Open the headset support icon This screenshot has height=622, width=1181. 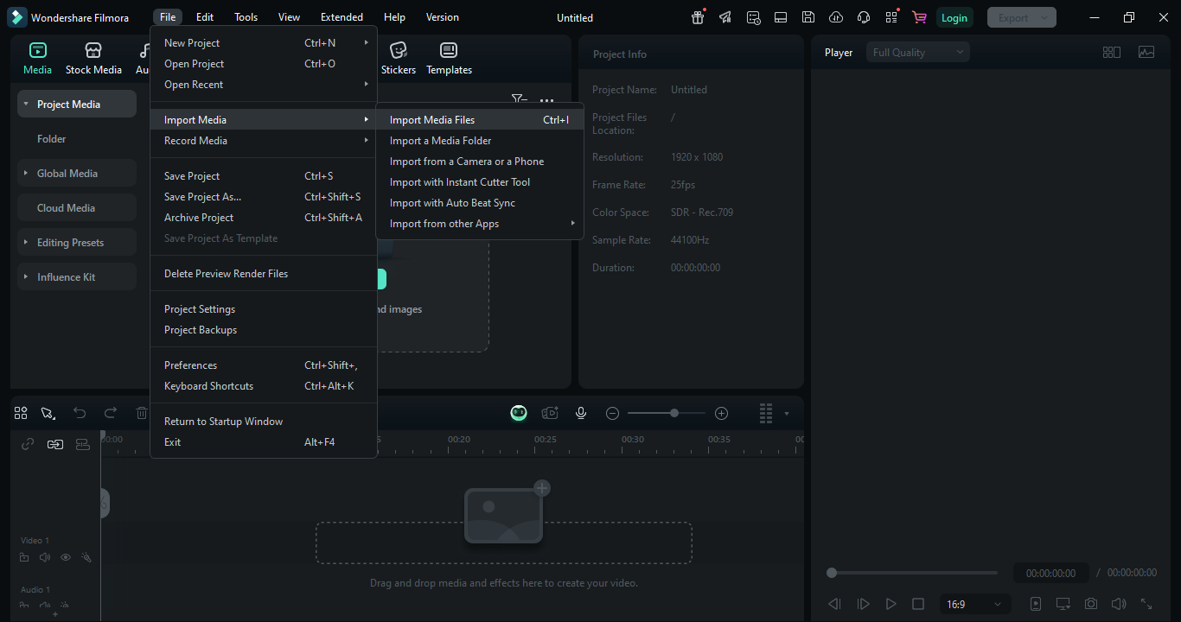pyautogui.click(x=864, y=17)
